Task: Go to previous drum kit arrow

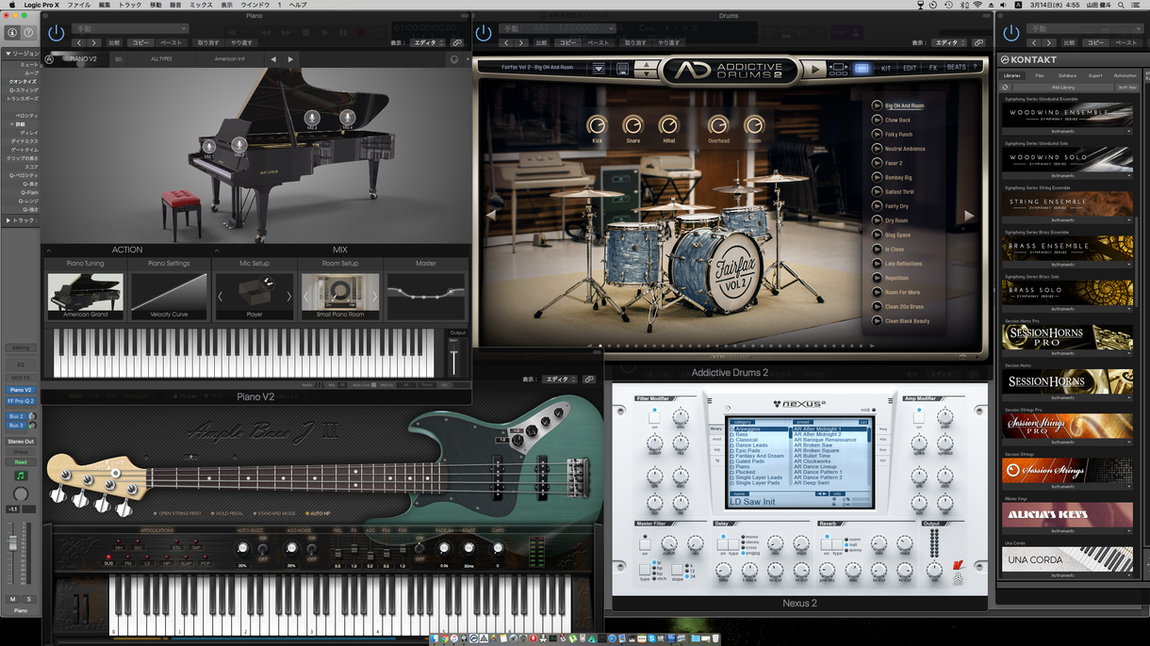Action: [491, 216]
